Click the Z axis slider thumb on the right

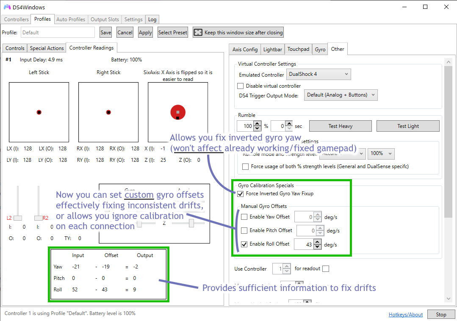[x=191, y=223]
